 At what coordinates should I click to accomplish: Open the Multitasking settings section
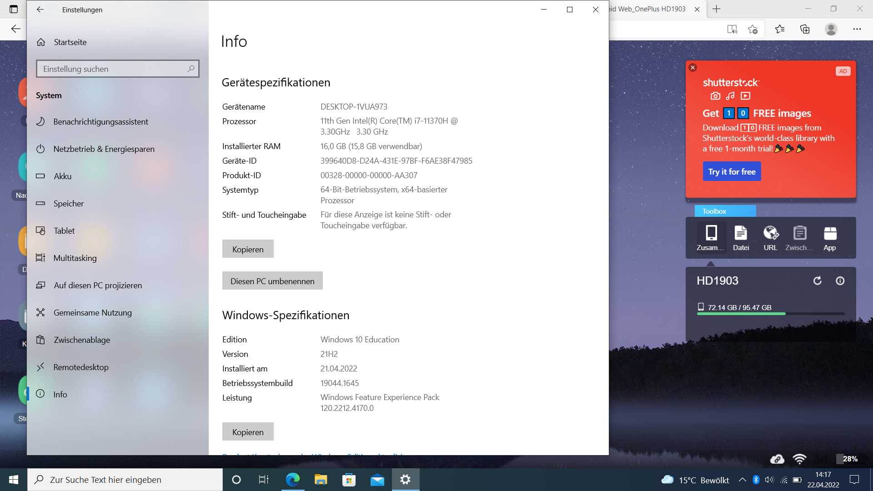coord(75,258)
